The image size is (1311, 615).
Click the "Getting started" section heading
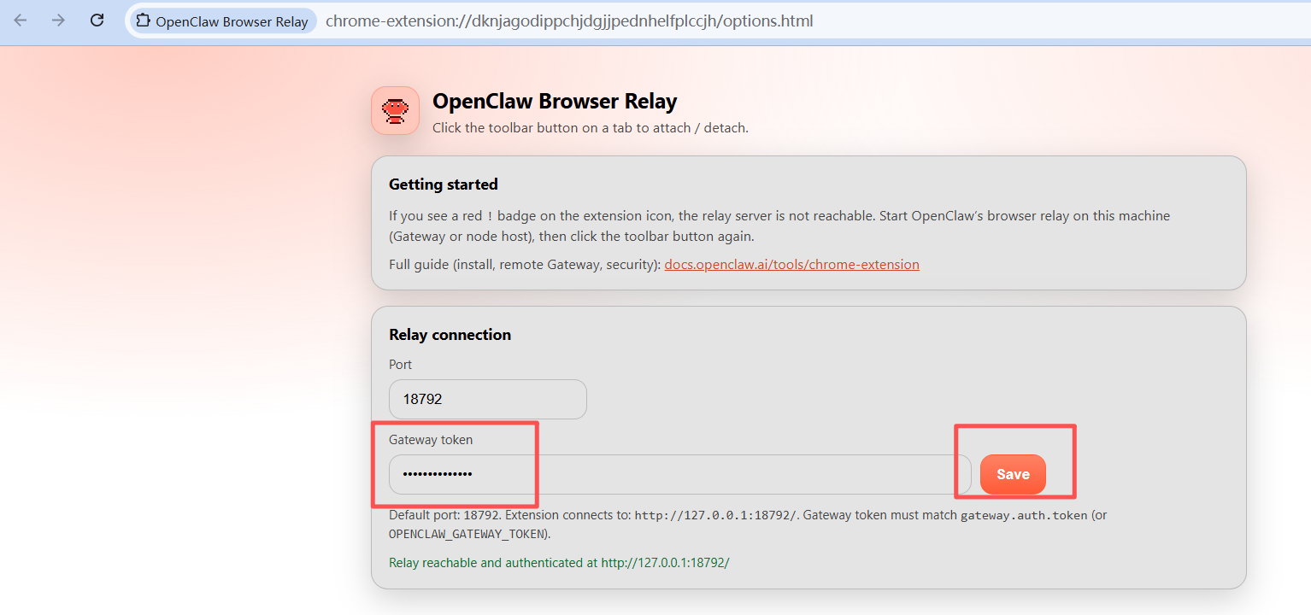point(443,184)
